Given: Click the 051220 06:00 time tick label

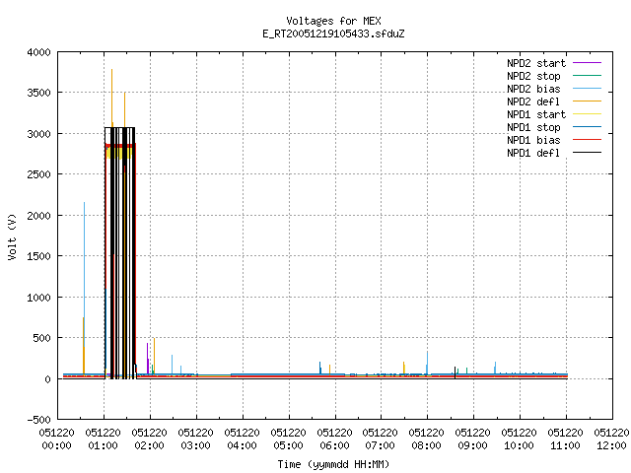Looking at the screenshot, I should pyautogui.click(x=334, y=439).
